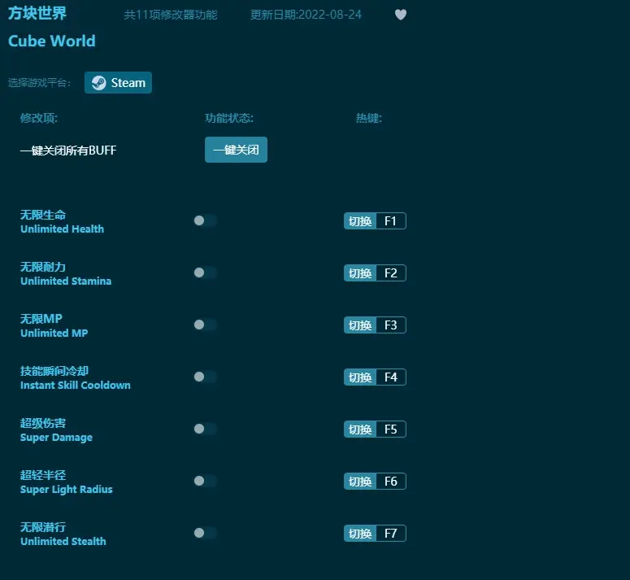
Task: Click the 方块世界 title text
Action: 37,13
